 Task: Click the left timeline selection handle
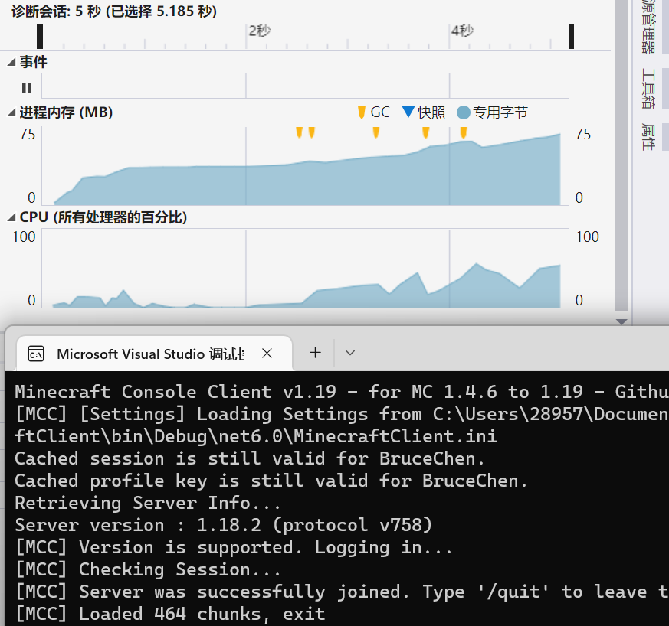[x=40, y=37]
